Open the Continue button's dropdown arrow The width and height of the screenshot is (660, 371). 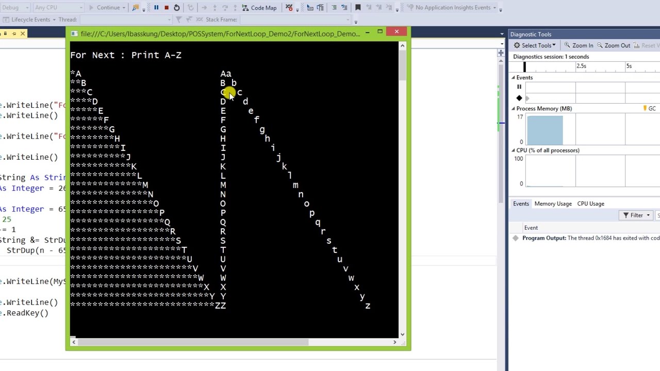tap(124, 8)
